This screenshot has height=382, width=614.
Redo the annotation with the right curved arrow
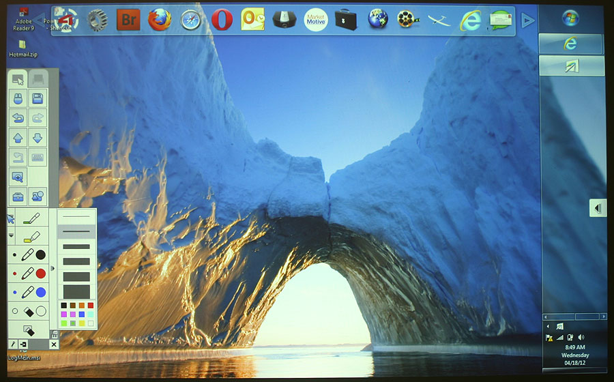point(38,118)
